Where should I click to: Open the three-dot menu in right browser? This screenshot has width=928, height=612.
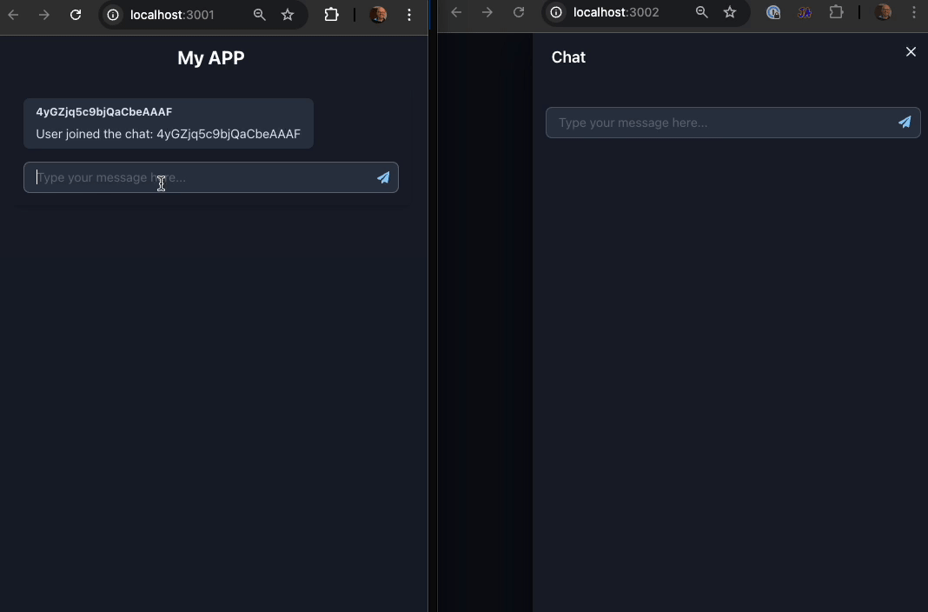[x=914, y=12]
